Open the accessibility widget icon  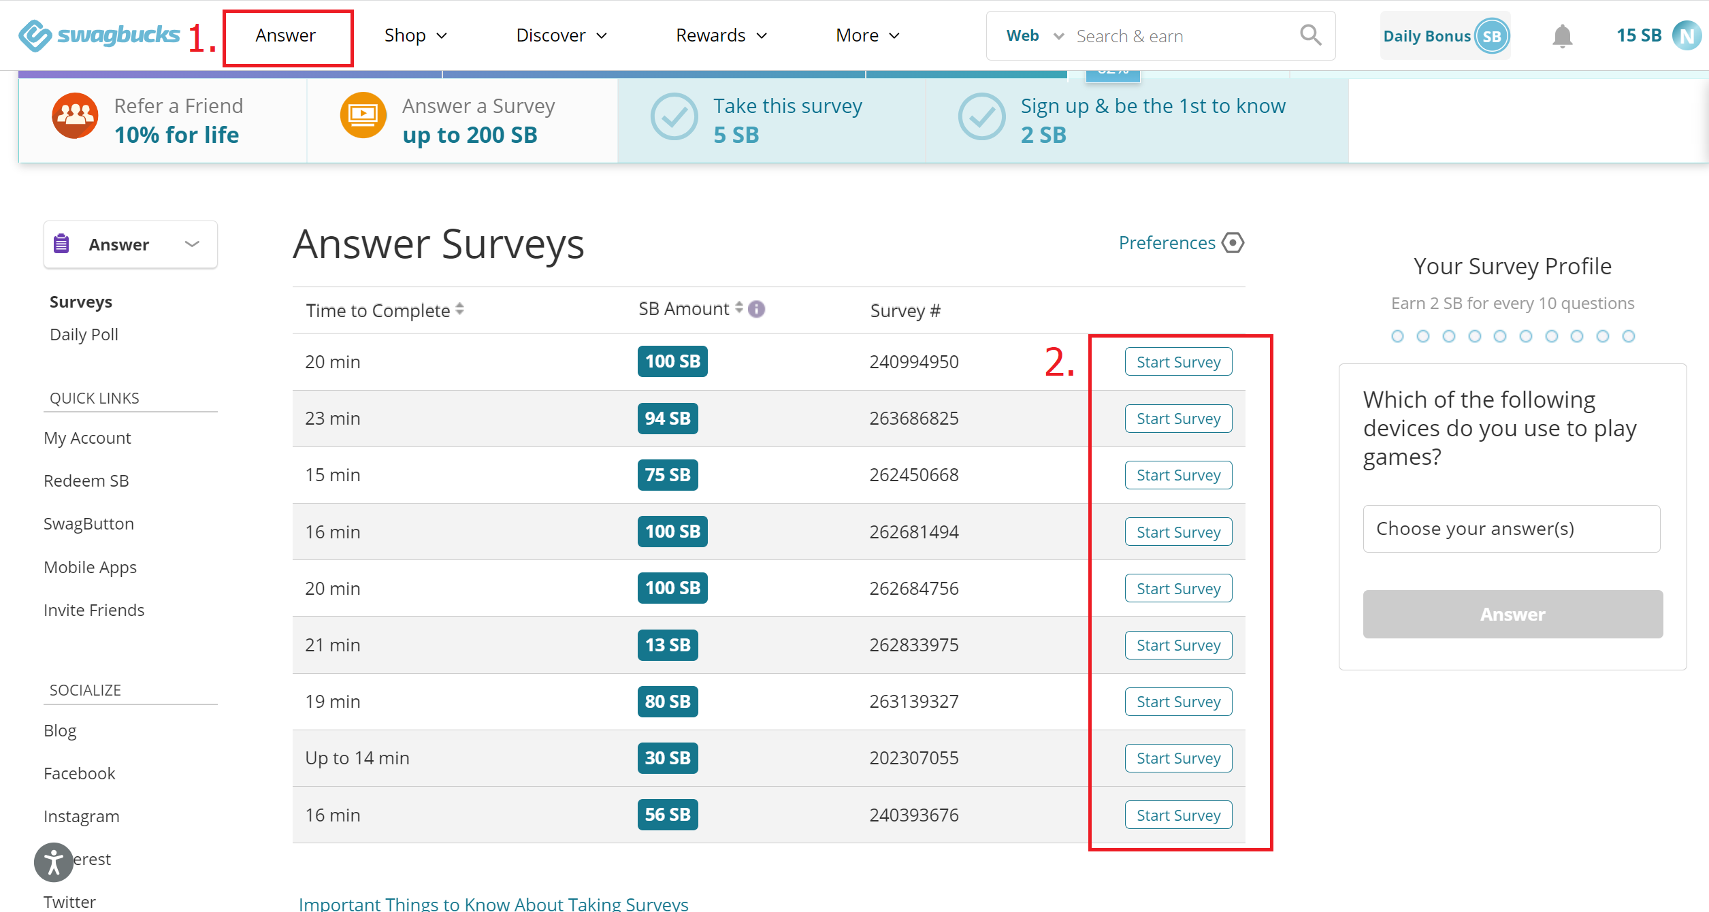(53, 862)
